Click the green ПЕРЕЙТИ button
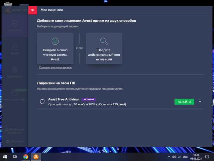 pos(184,102)
